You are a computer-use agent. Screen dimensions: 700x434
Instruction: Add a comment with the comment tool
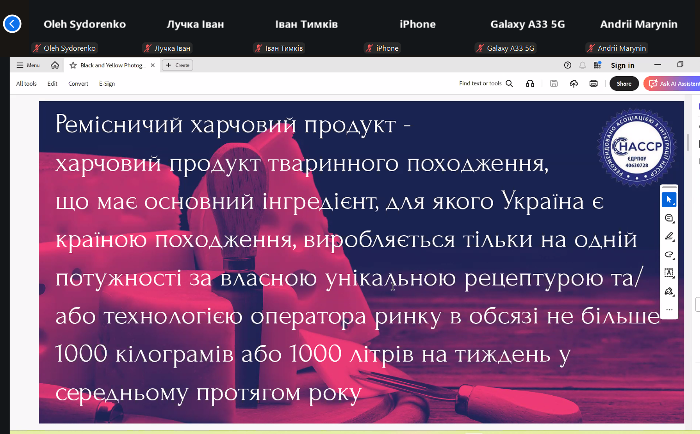(669, 218)
